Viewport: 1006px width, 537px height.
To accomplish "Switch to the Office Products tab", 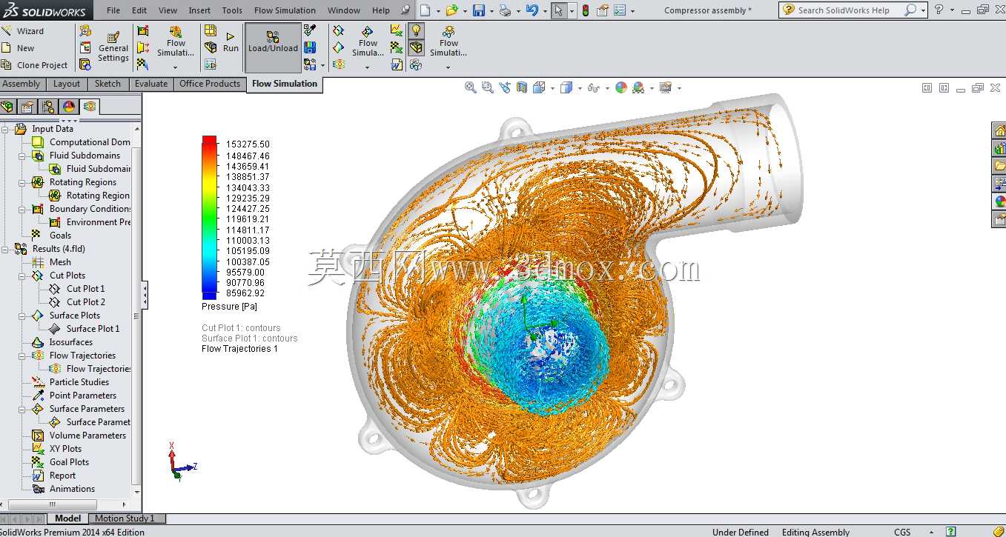I will pyautogui.click(x=210, y=84).
